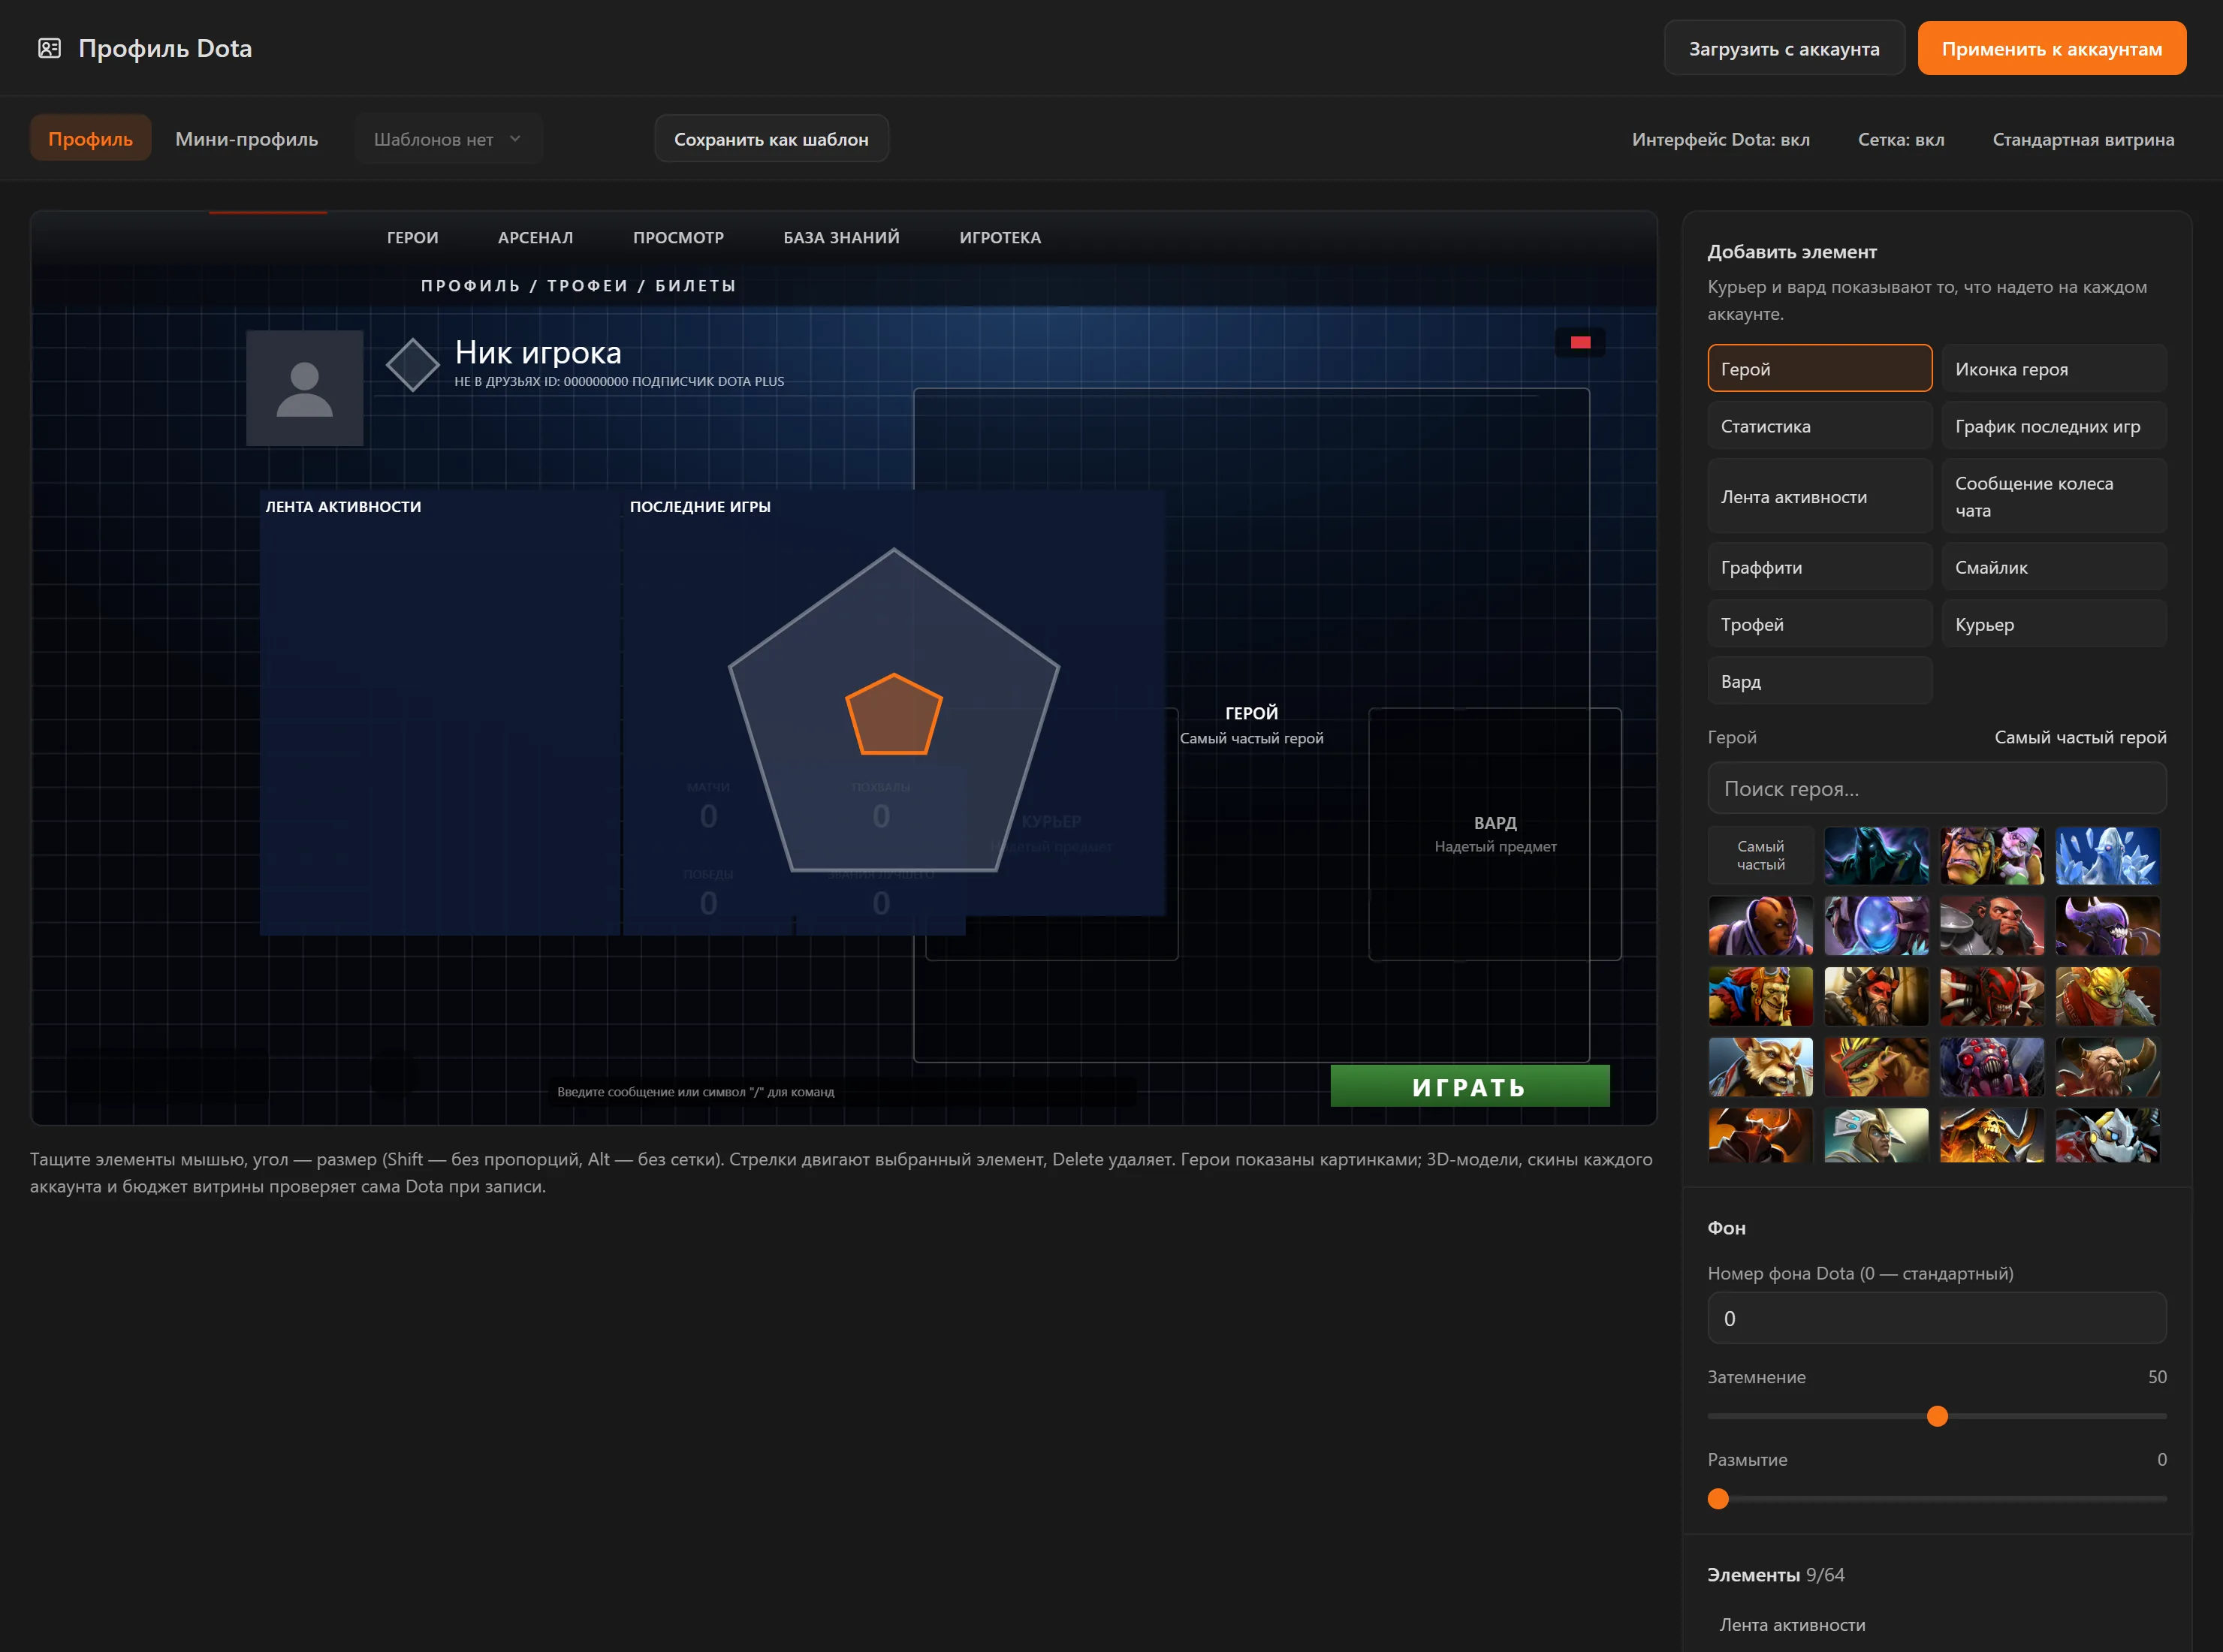Image resolution: width=2223 pixels, height=1652 pixels.
Task: Select the Batrider hero portrait
Action: click(1760, 996)
